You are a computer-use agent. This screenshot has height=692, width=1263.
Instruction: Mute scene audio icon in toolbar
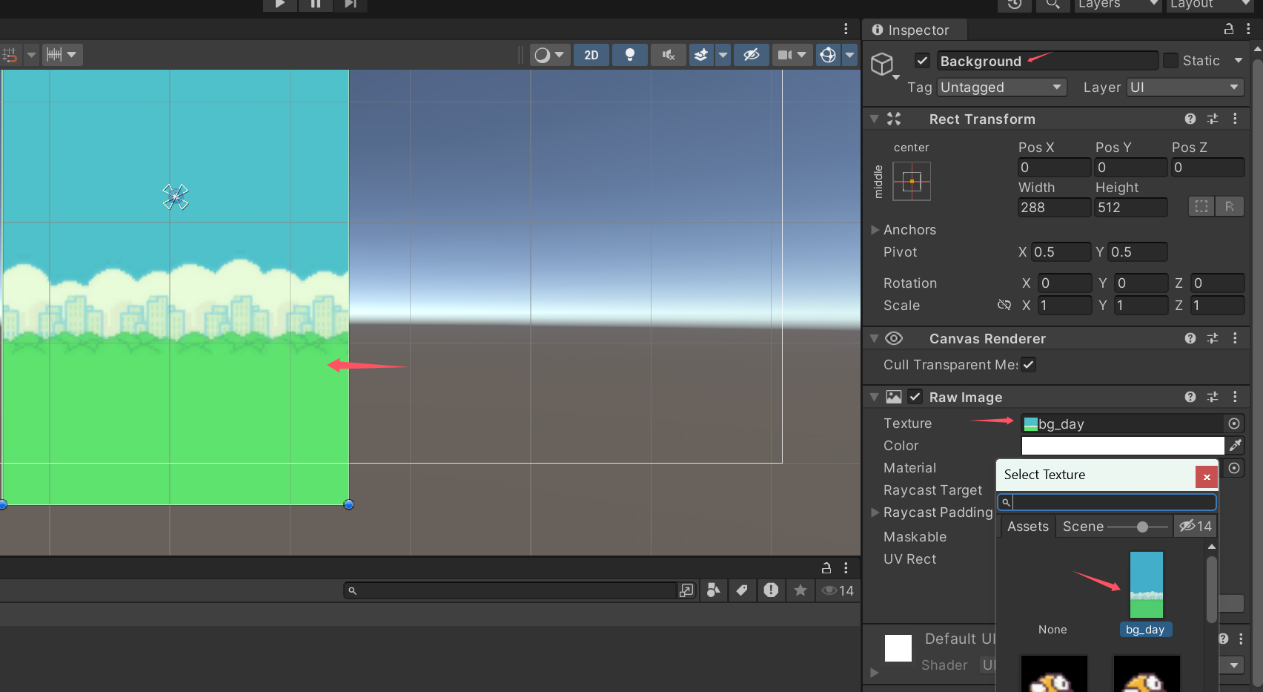pos(669,55)
